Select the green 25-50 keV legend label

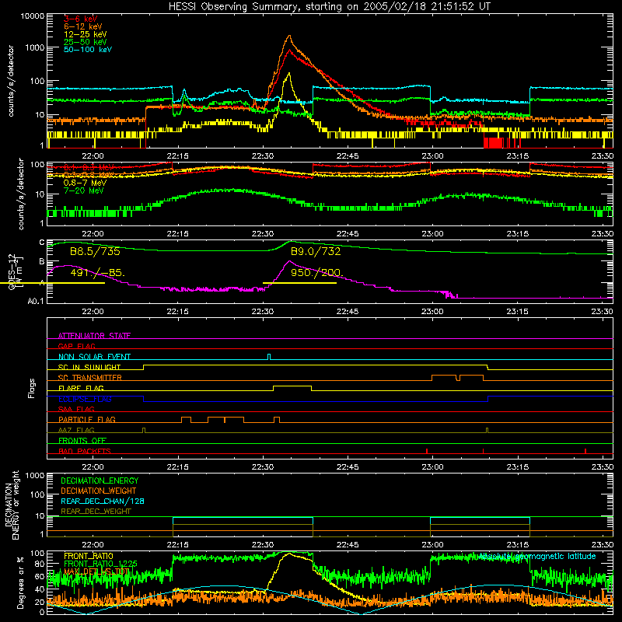pos(86,42)
